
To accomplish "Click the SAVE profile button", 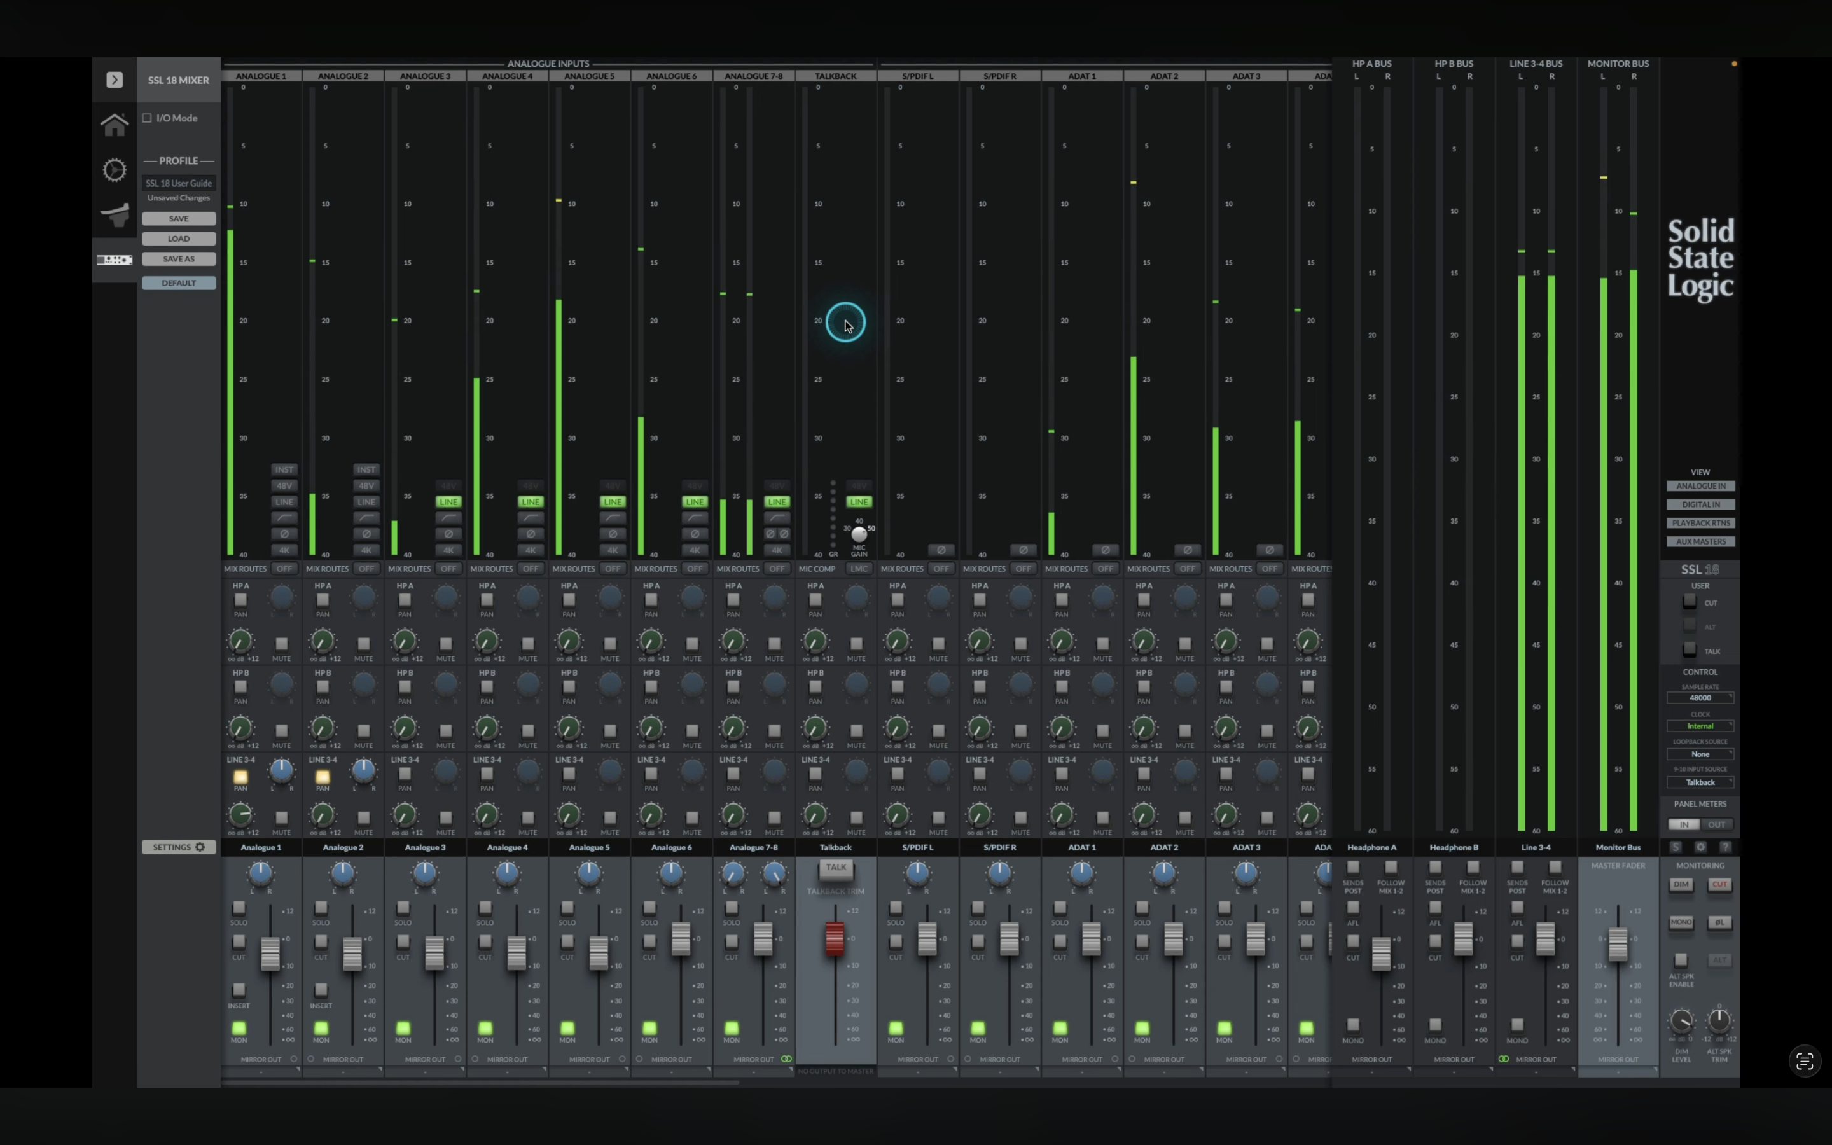I will coord(179,219).
